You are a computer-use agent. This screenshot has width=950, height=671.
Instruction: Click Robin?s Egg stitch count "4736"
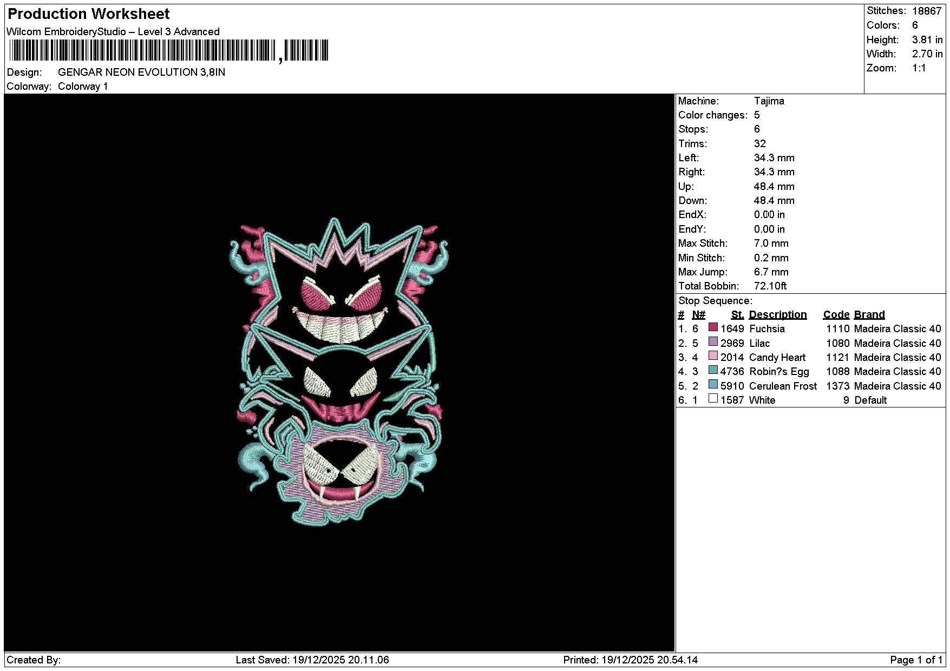732,371
